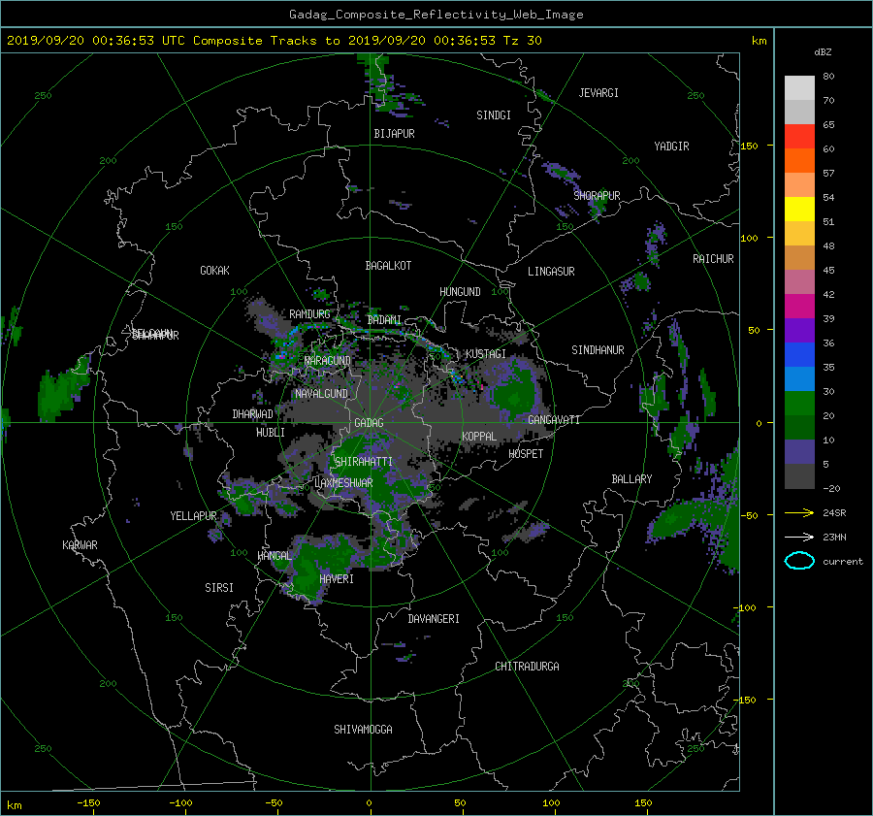Click the BAGALKOT city label

388,266
